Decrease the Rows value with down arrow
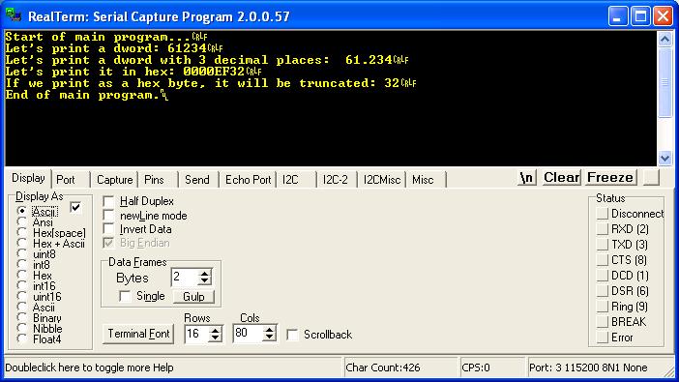This screenshot has height=382, width=679. tap(216, 338)
